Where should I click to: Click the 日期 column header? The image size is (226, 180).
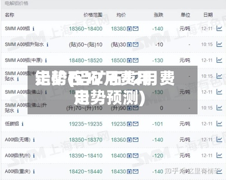pos(208,15)
